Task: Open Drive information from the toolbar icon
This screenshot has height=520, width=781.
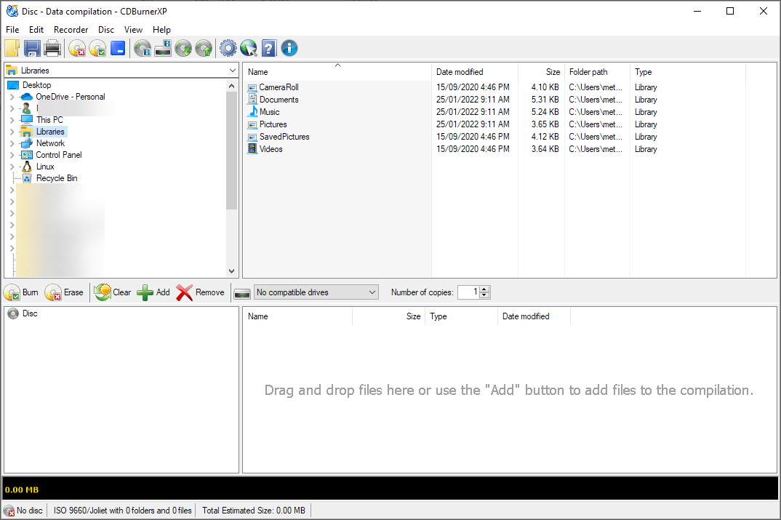Action: coord(163,48)
